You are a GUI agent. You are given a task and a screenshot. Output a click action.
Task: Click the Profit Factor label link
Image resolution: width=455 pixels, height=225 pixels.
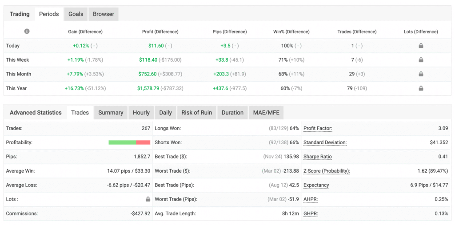pyautogui.click(x=318, y=128)
